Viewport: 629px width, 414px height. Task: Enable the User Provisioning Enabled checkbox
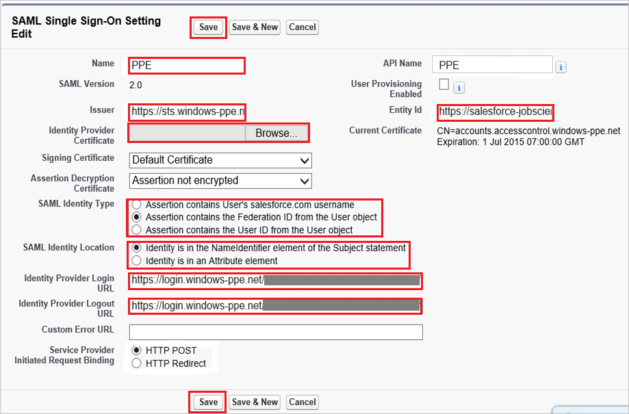pyautogui.click(x=444, y=83)
